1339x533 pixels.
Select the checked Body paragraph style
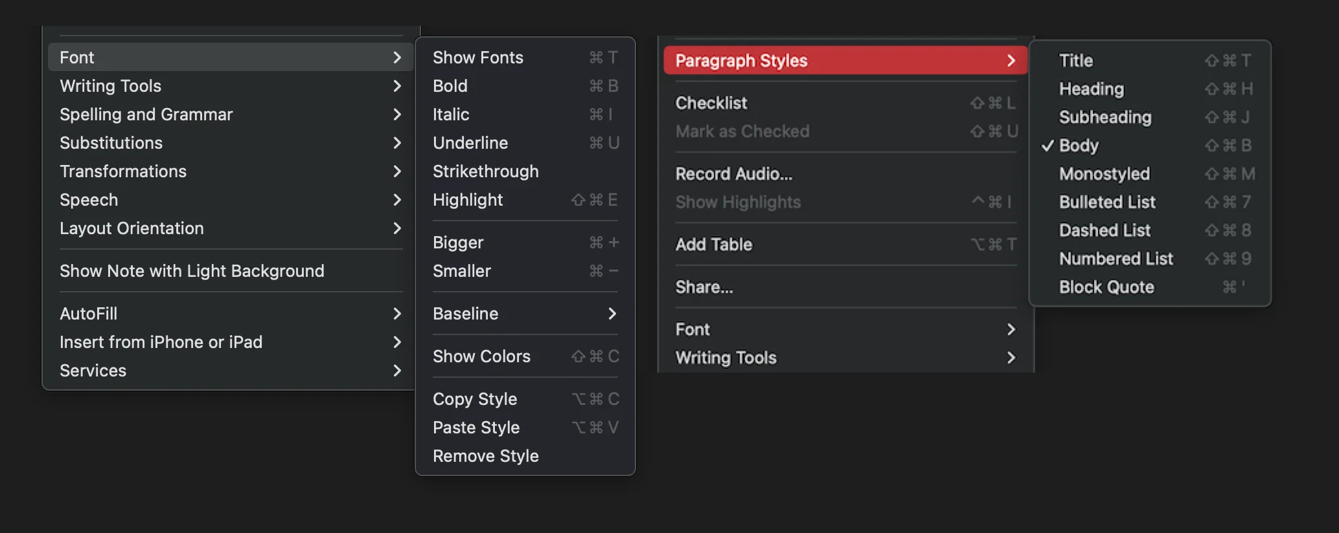(x=1079, y=146)
